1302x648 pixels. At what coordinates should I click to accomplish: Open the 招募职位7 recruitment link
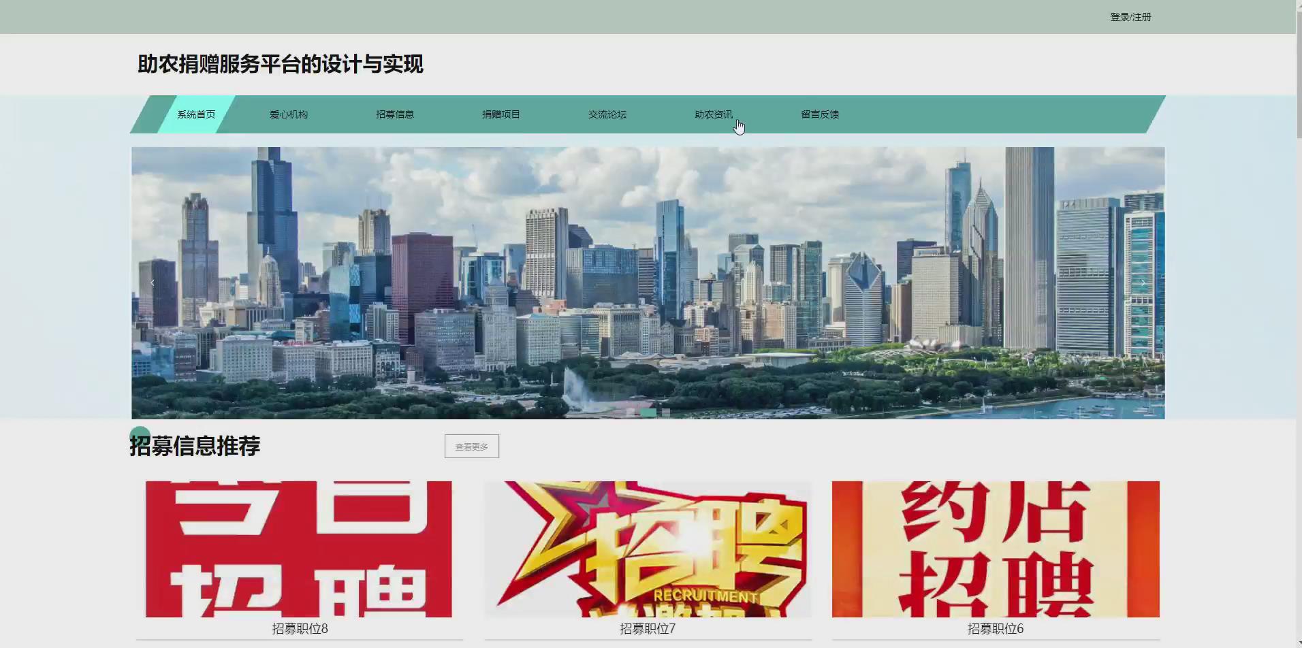point(647,629)
